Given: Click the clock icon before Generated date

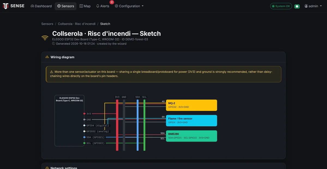Looking at the screenshot, I should pos(54,43).
